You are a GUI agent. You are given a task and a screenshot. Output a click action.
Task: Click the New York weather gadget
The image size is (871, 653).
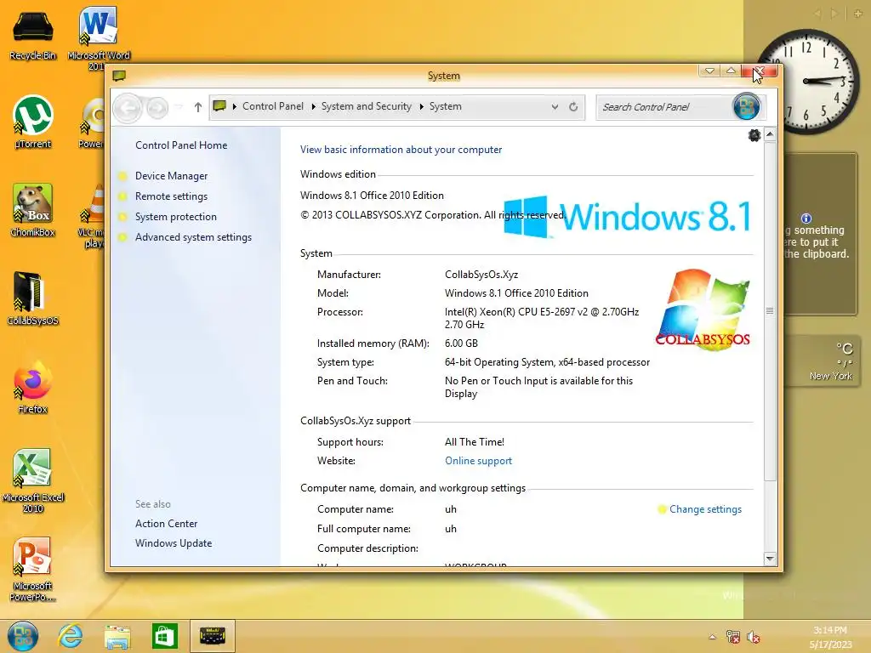pos(823,361)
